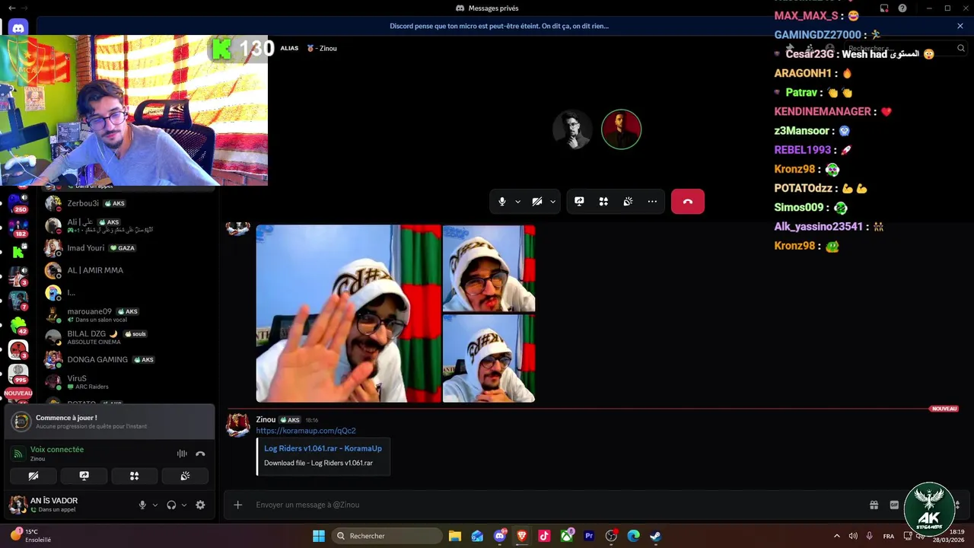Deafen using the headphones icon
Screen dimensions: 974x548
pos(171,505)
